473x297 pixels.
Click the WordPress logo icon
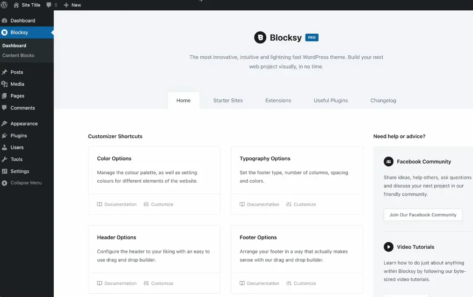[4, 5]
